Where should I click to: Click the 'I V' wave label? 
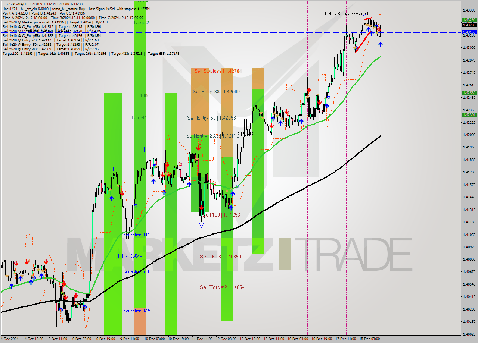coord(200,226)
